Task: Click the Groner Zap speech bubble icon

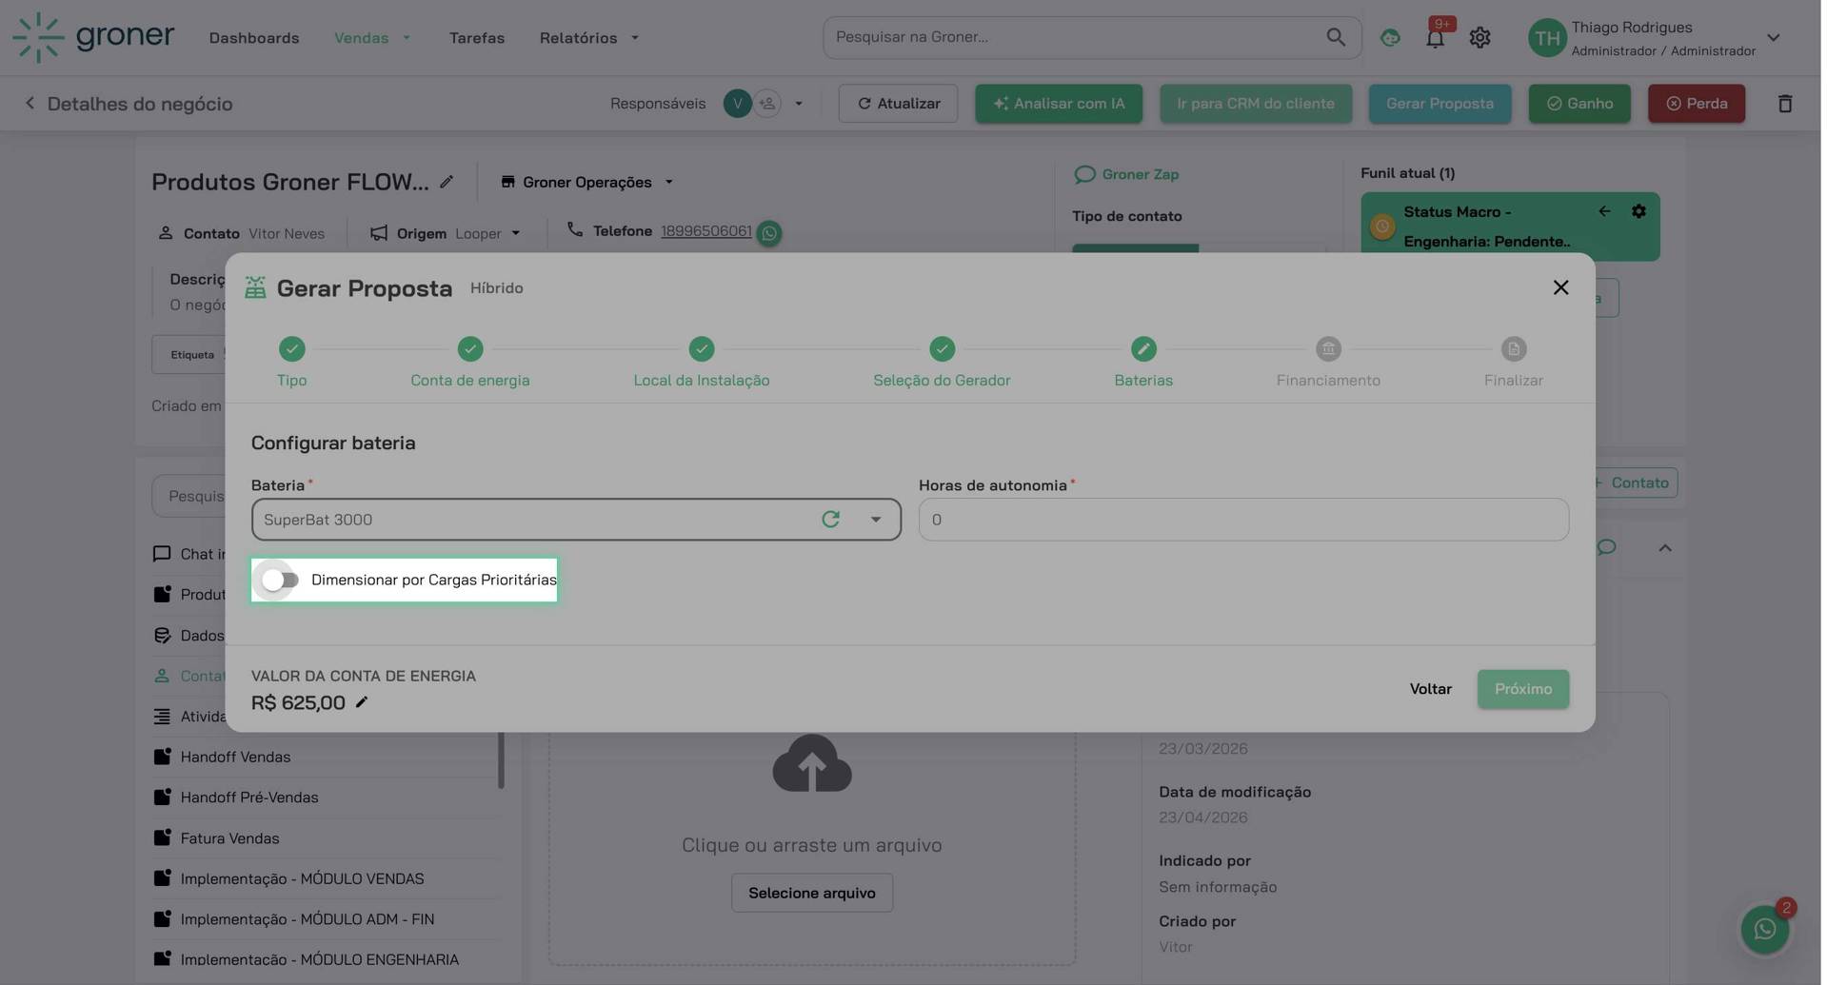Action: click(x=1084, y=174)
